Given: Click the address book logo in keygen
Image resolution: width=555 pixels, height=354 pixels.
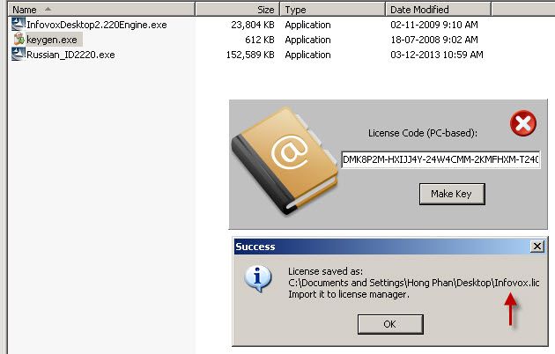Looking at the screenshot, I should [285, 161].
